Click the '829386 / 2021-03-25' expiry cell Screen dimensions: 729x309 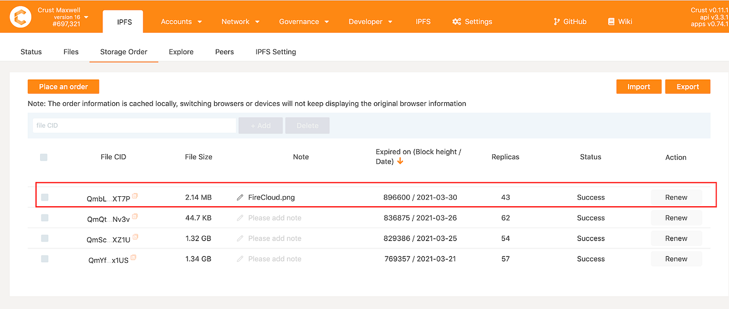coord(420,238)
